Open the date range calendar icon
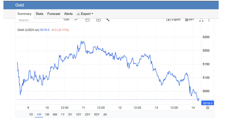 point(87,20)
